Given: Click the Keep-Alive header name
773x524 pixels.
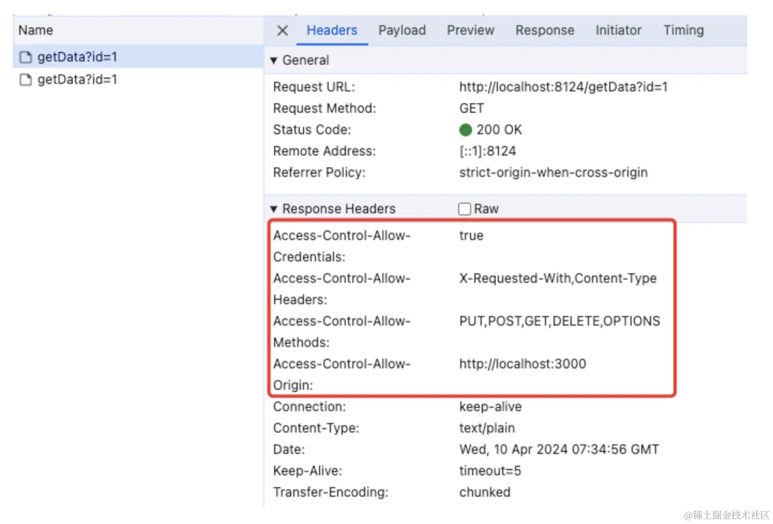Looking at the screenshot, I should pyautogui.click(x=308, y=471).
